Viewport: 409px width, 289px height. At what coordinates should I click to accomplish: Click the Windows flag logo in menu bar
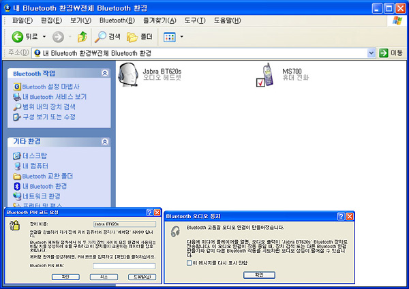[x=397, y=20]
